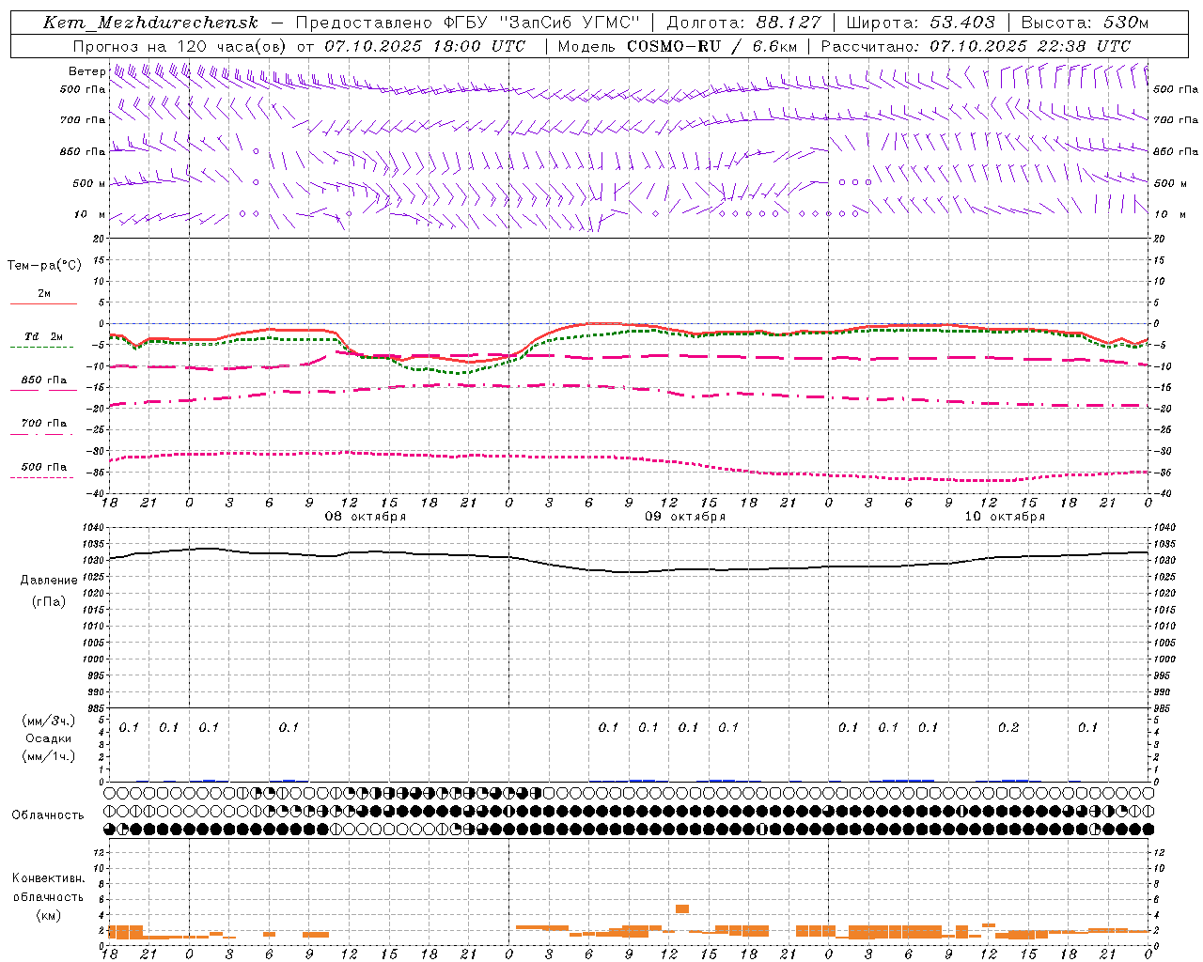Click the '09 октября' date label
This screenshot has height=962, width=1203.
685,517
